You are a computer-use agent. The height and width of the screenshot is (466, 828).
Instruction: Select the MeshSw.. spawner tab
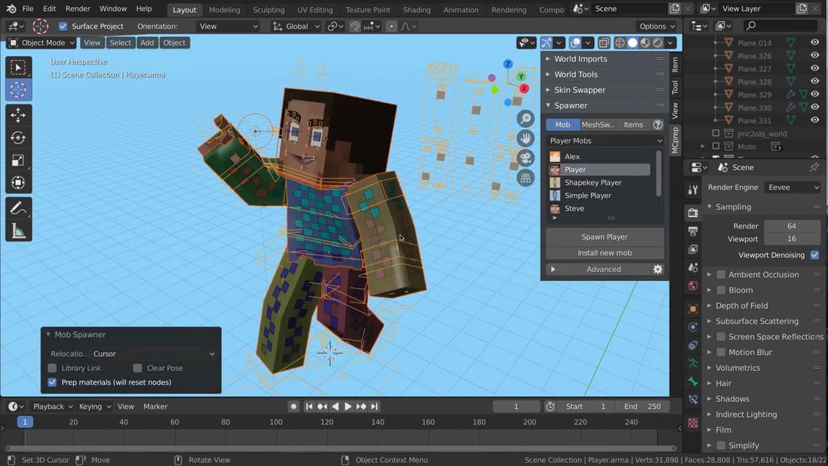pyautogui.click(x=598, y=125)
